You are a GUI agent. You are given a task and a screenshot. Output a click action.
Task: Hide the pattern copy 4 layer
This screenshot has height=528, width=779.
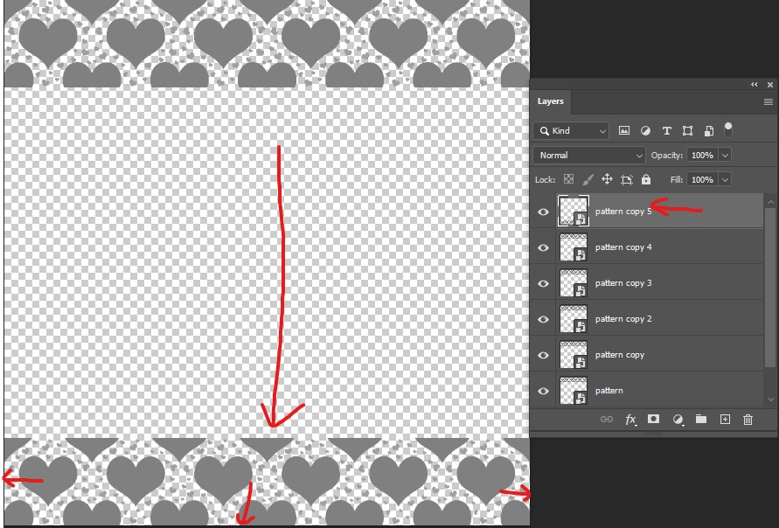[x=543, y=247]
